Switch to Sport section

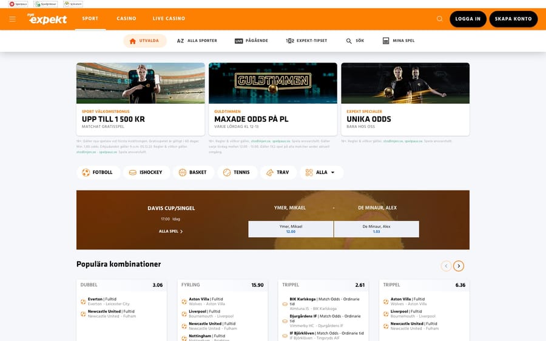[x=90, y=18]
